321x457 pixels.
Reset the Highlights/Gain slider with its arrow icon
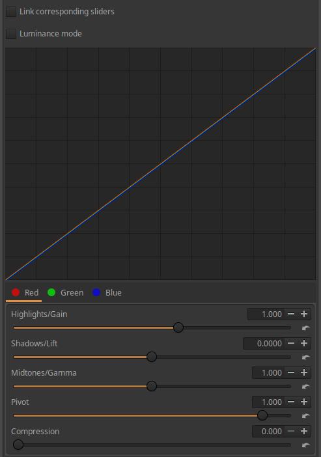(305, 328)
